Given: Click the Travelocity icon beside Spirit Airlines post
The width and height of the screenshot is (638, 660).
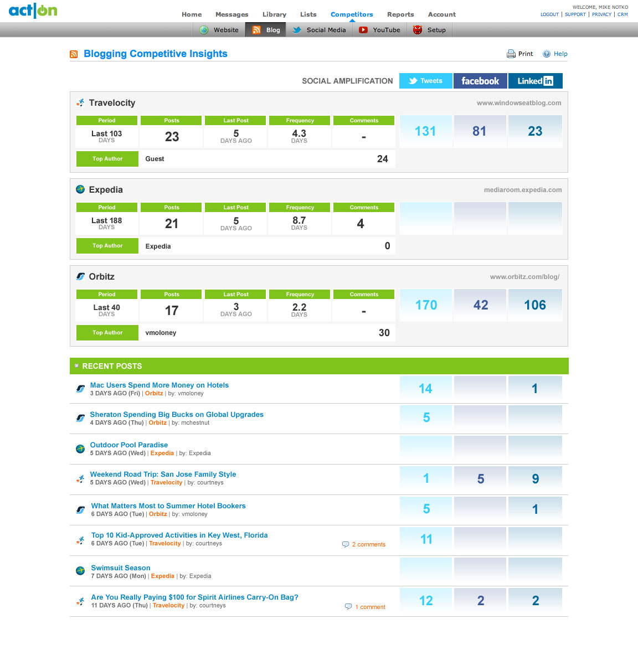Looking at the screenshot, I should 80,601.
